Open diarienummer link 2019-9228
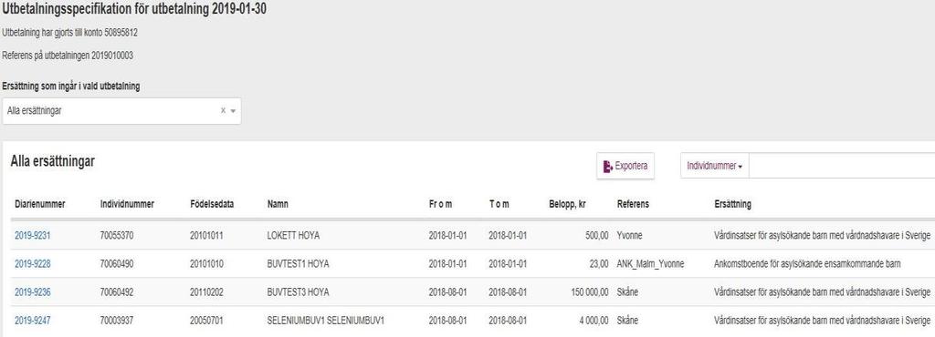Viewport: 935px width, 337px height. click(x=33, y=264)
